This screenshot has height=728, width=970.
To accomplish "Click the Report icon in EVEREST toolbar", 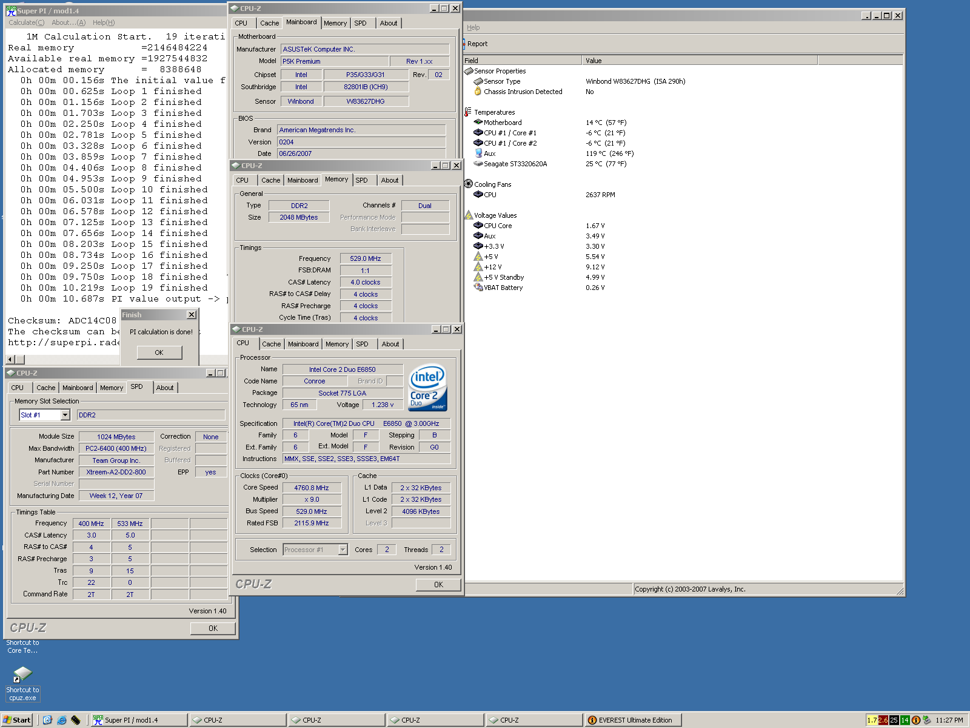I will pyautogui.click(x=464, y=44).
